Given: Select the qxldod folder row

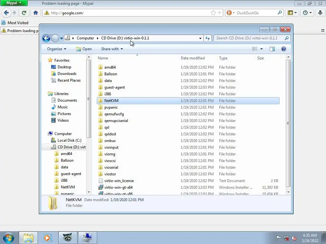Looking at the screenshot, I should coord(188,134).
